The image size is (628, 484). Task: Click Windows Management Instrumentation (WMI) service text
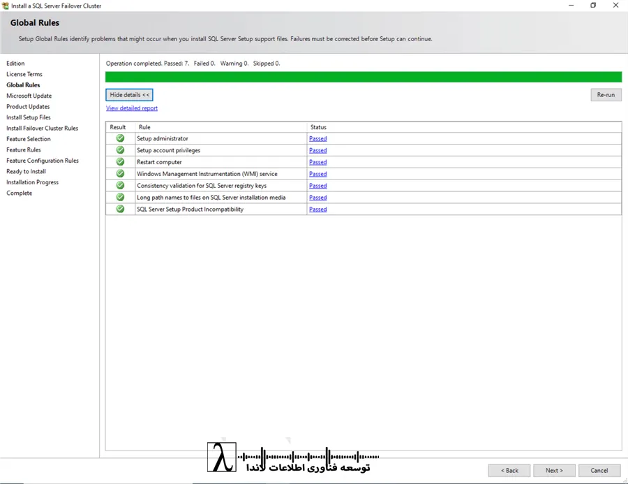point(207,174)
